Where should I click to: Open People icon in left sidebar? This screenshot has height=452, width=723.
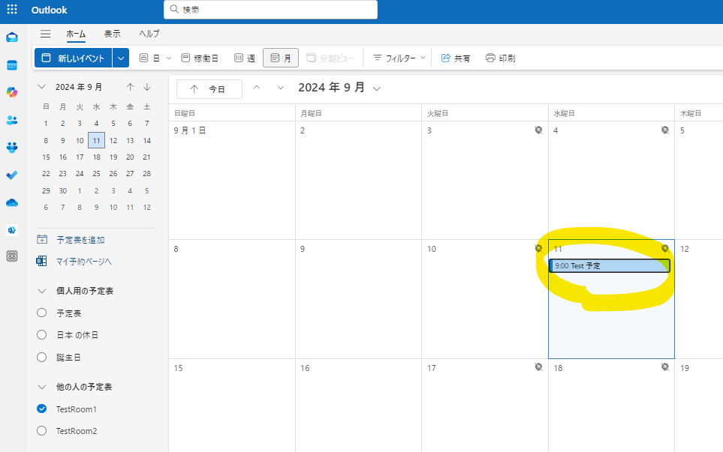pos(12,120)
